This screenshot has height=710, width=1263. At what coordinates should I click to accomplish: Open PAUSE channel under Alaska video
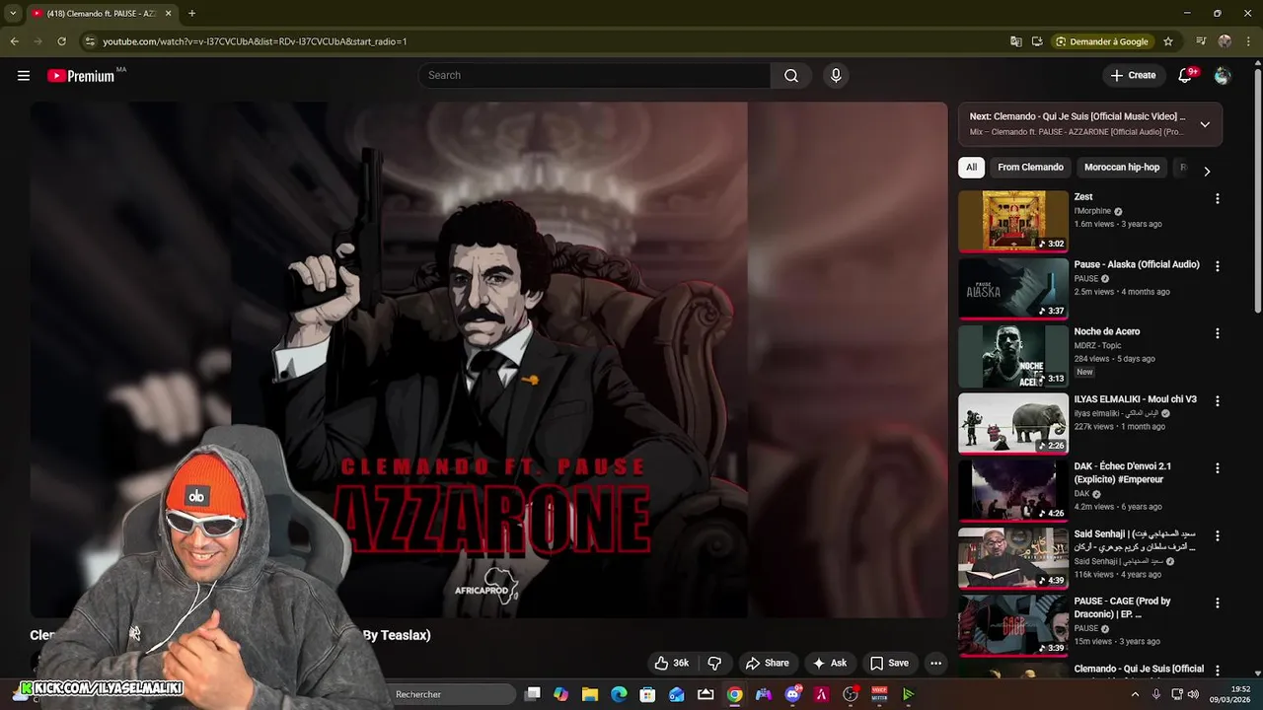(x=1086, y=279)
